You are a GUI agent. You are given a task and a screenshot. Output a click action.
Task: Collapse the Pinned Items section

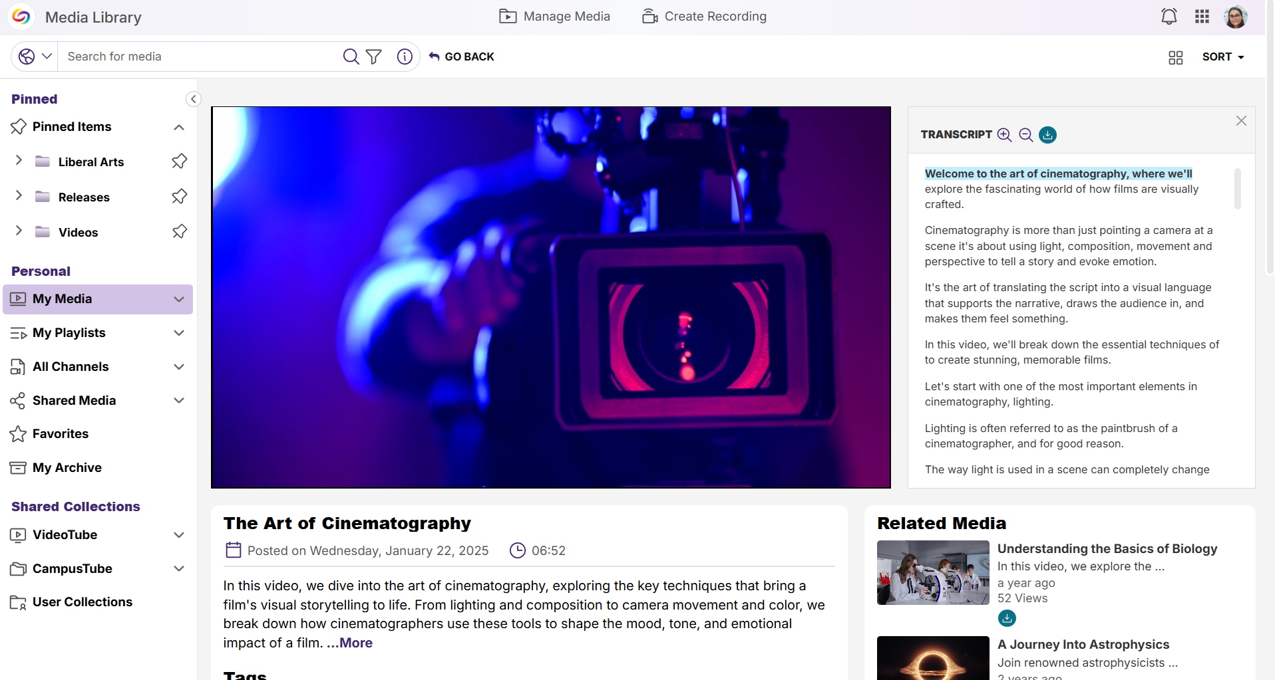pyautogui.click(x=179, y=127)
